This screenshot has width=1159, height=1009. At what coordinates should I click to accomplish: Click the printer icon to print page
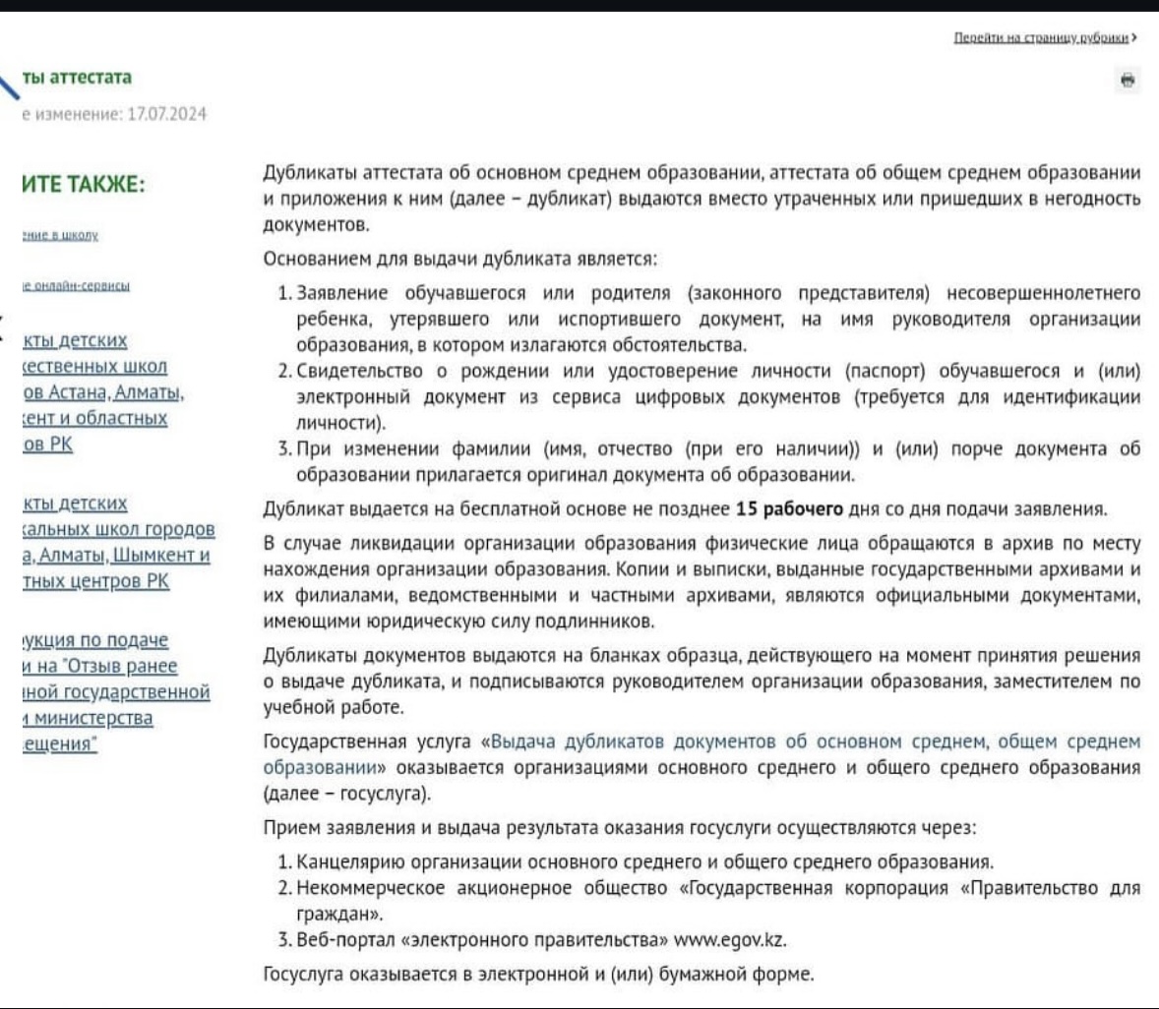tap(1128, 81)
